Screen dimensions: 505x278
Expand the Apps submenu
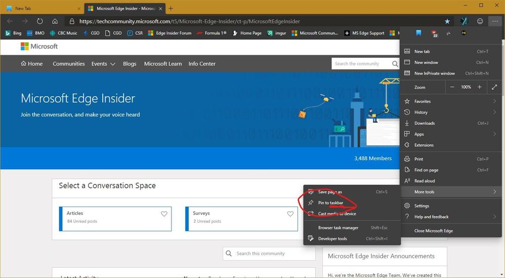coord(450,134)
